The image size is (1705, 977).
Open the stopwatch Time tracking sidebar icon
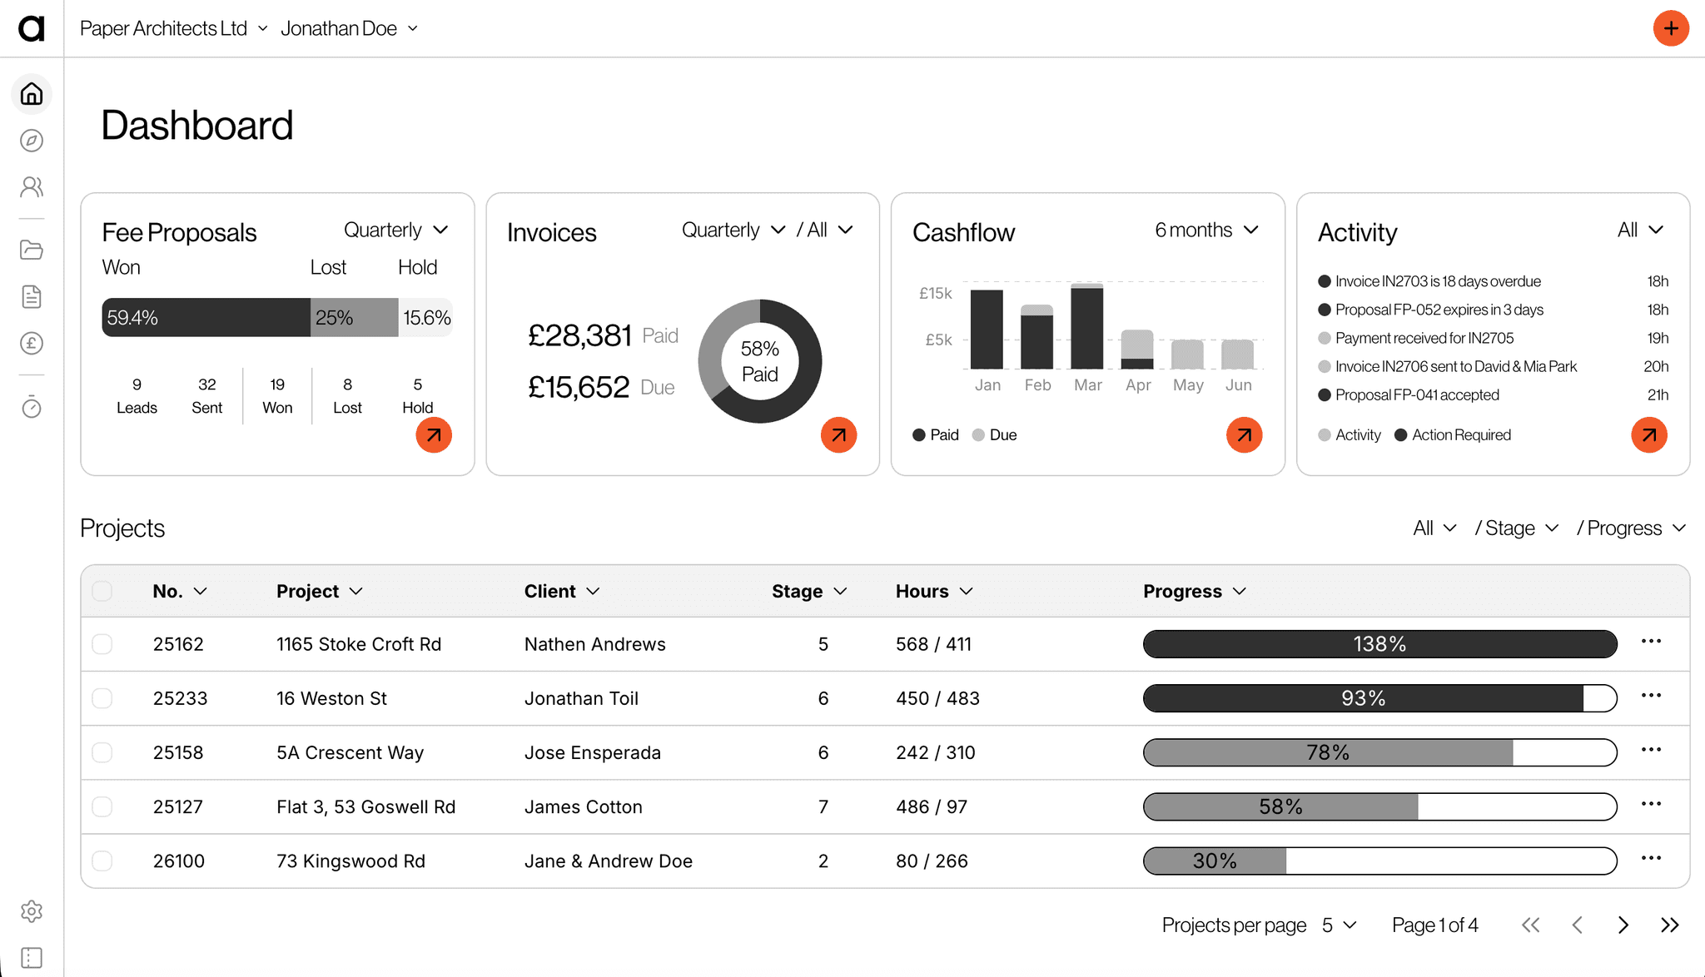click(x=32, y=406)
